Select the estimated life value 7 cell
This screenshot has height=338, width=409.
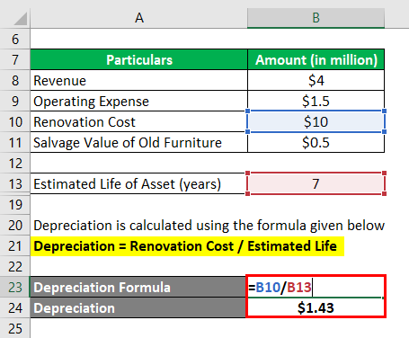[316, 183]
